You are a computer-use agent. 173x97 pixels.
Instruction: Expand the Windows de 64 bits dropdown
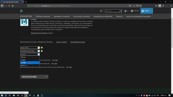tap(30, 51)
